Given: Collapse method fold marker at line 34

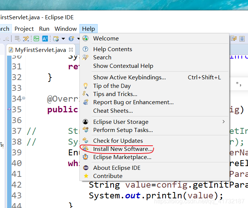Looking at the screenshot, I should (x=23, y=98).
